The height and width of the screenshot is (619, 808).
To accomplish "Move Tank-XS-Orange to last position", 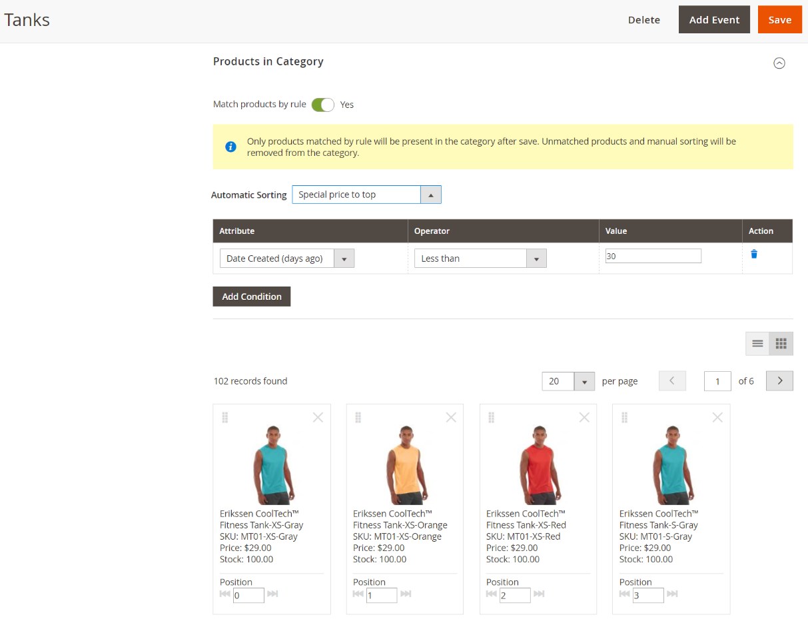I will coord(406,594).
